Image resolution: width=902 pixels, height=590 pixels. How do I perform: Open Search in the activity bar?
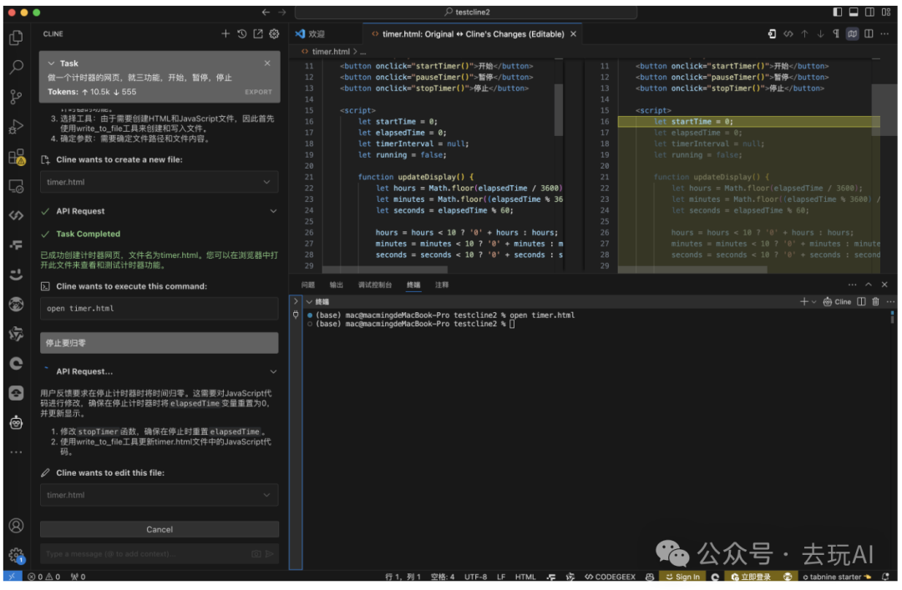(16, 68)
